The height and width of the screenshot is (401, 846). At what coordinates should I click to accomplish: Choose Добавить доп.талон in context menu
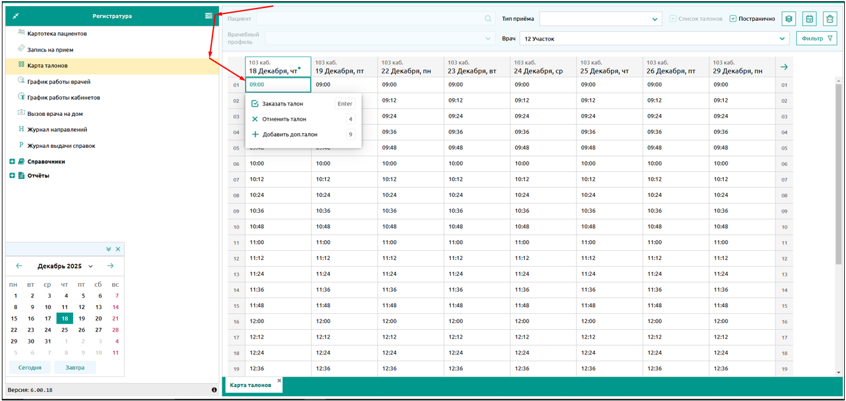[289, 134]
